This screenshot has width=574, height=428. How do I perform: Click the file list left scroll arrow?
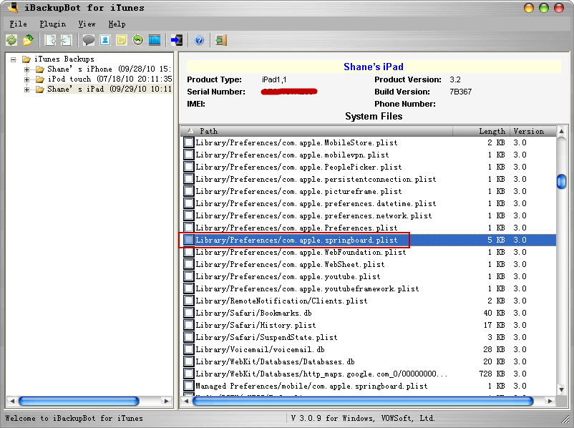click(x=186, y=401)
